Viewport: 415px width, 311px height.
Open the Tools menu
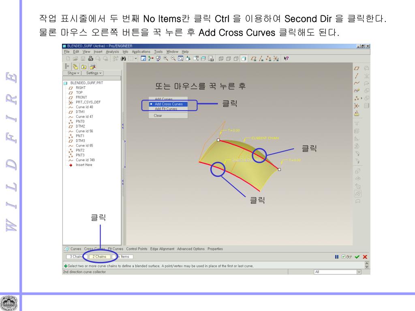(158, 52)
